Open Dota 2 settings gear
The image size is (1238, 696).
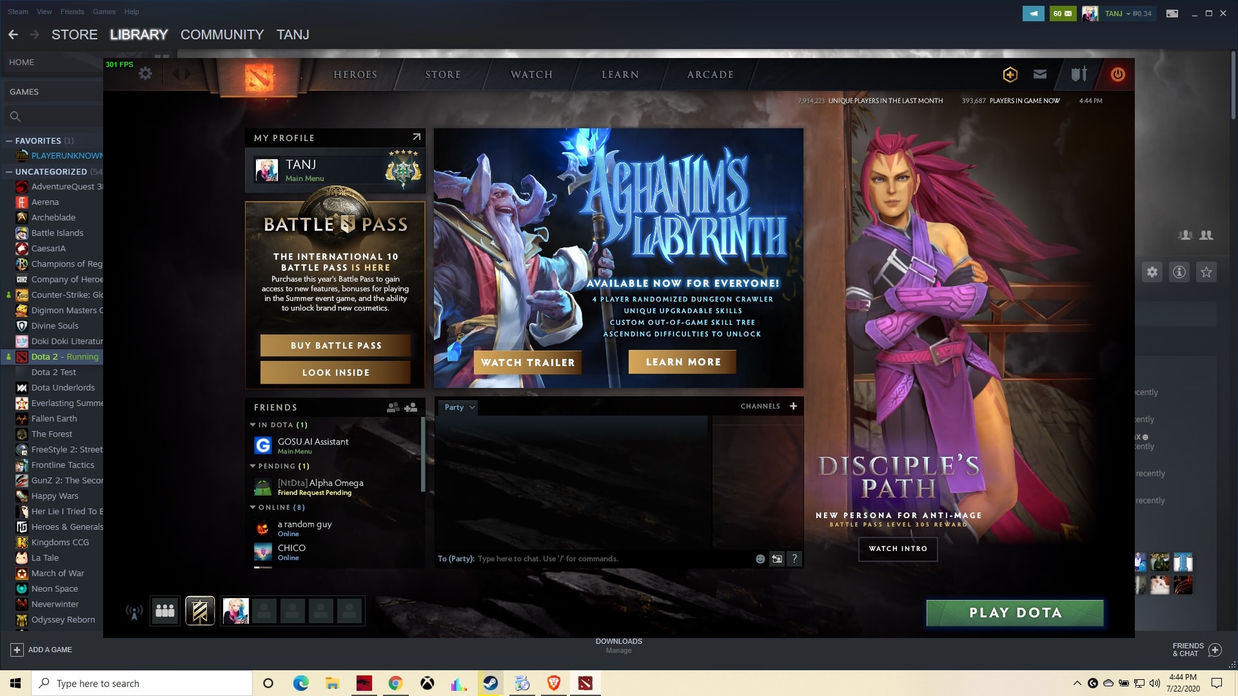[146, 73]
